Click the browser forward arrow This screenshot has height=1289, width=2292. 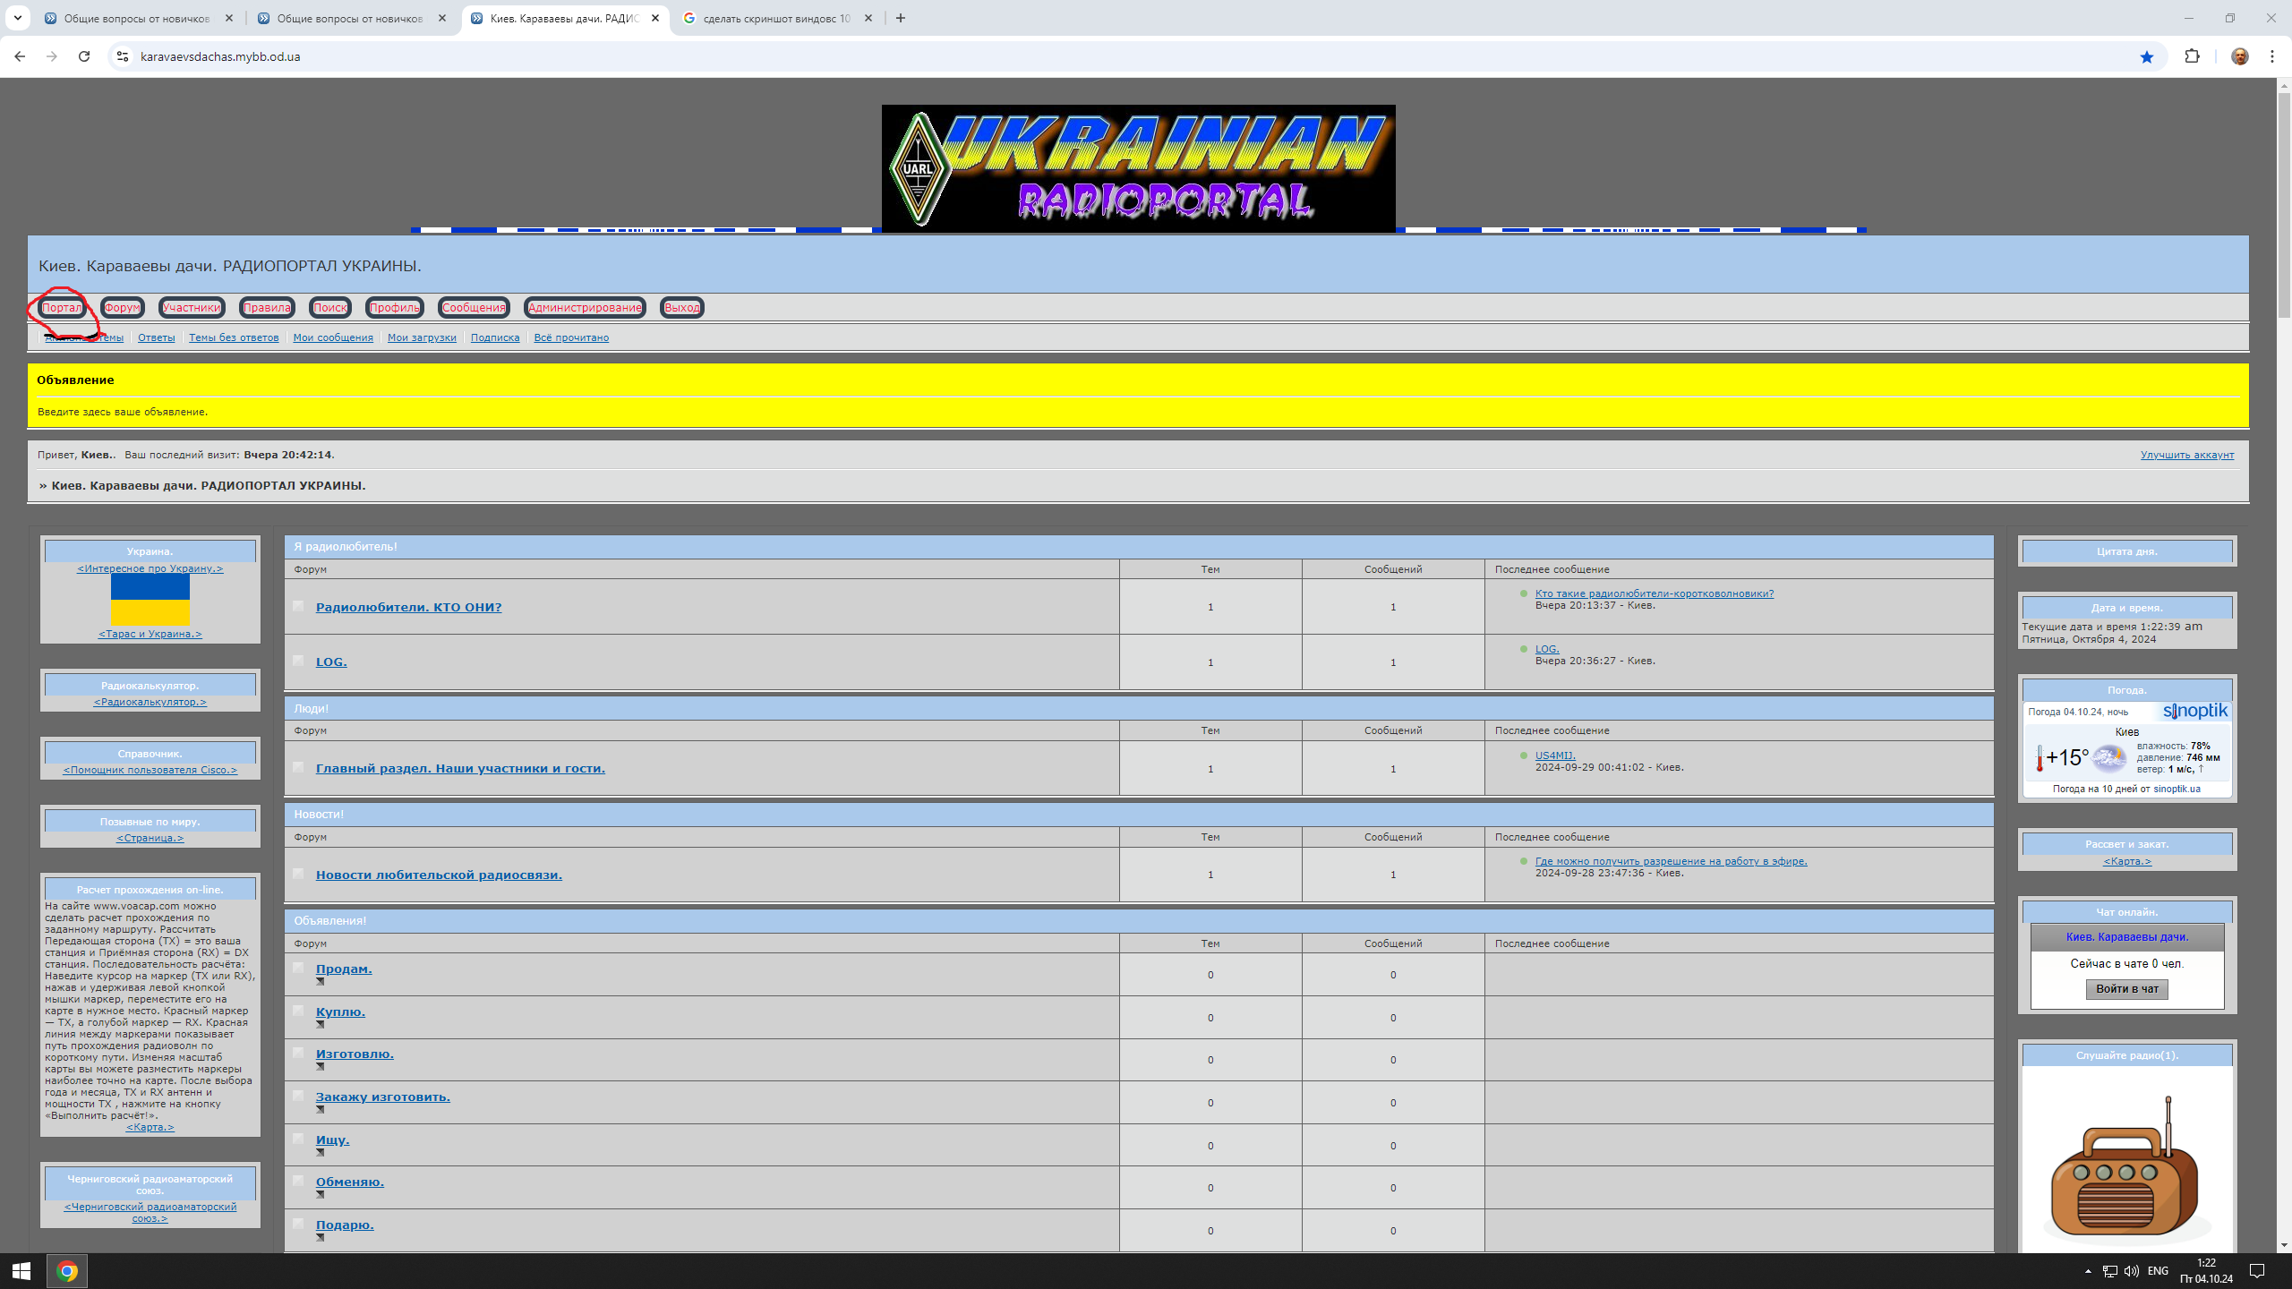coord(52,56)
